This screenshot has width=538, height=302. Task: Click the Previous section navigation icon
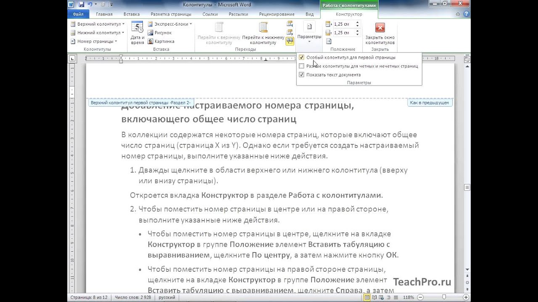point(290,24)
